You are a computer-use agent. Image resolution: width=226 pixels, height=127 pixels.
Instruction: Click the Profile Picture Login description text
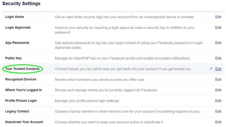point(87,101)
